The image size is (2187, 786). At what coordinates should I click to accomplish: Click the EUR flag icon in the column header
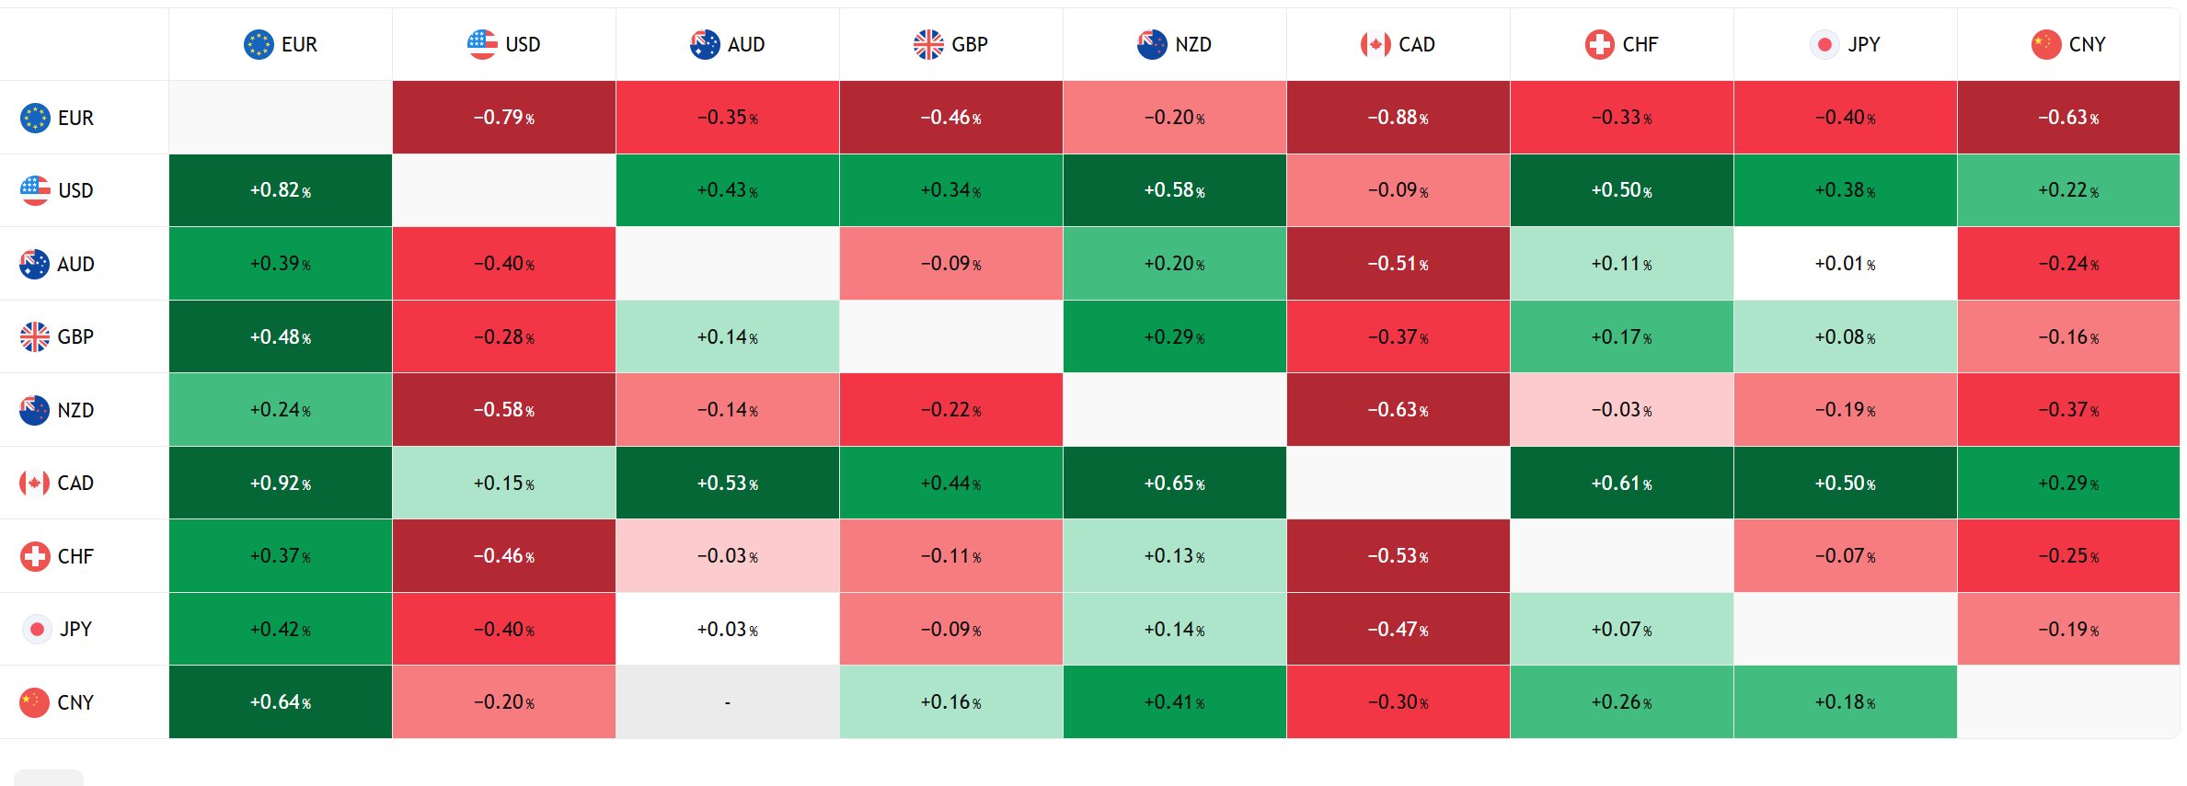[259, 44]
